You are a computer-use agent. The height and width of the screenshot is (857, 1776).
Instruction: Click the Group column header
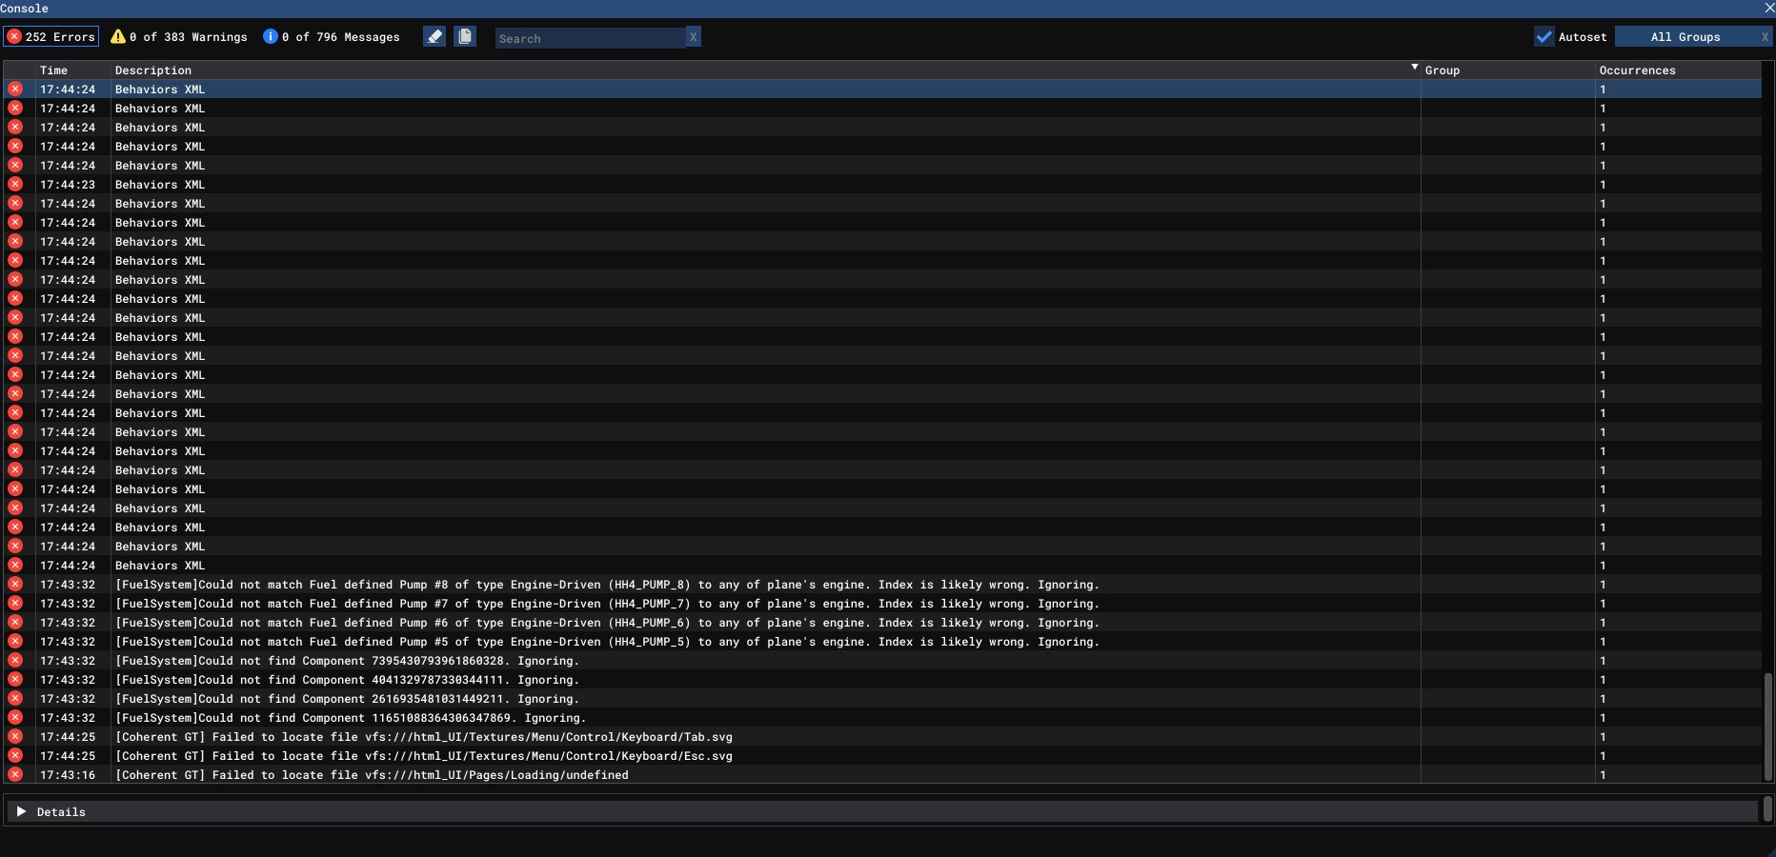coord(1443,70)
